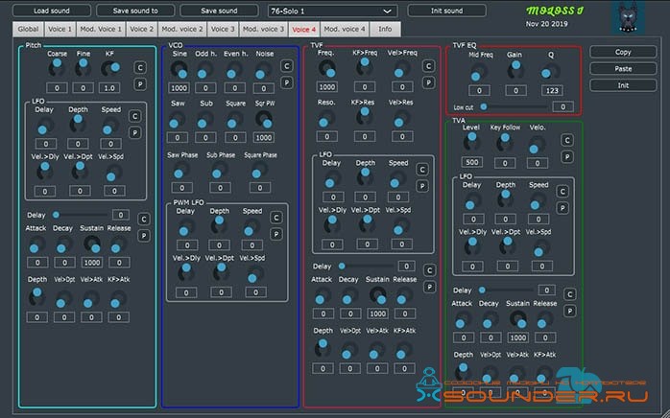Viewport: 670px width, 418px height.
Task: Switch to the Voice 2 tab
Action: 141,29
